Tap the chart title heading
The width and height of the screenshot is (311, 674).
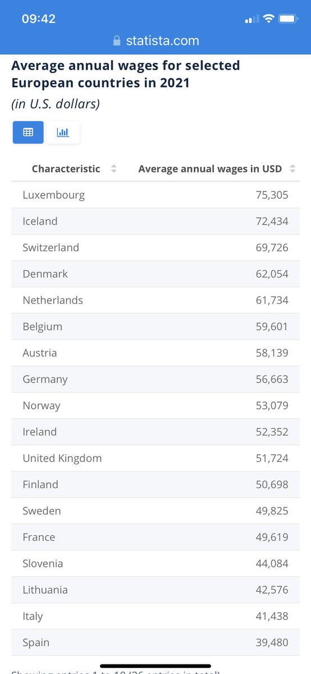click(x=126, y=74)
